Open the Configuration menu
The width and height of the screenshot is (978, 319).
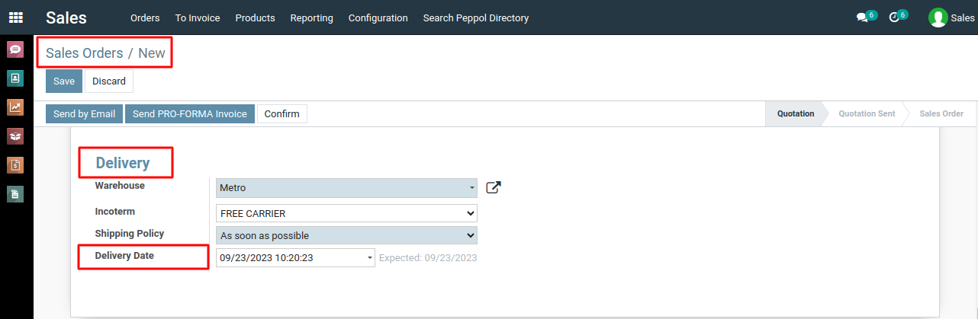(x=378, y=18)
